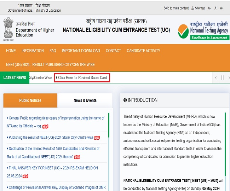The height and width of the screenshot is (191, 230).
Task: Click the LATEST NEWS label
Action: pyautogui.click(x=15, y=77)
